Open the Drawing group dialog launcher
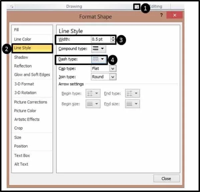Viewport: 200px width, 192px height. [x=137, y=7]
